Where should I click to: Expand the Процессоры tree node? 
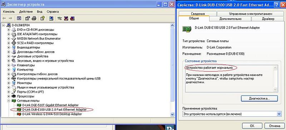[9, 96]
